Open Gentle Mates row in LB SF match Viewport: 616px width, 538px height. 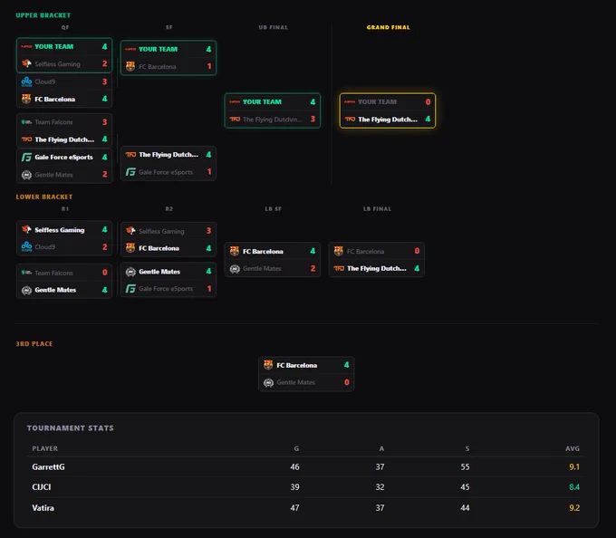(x=273, y=269)
